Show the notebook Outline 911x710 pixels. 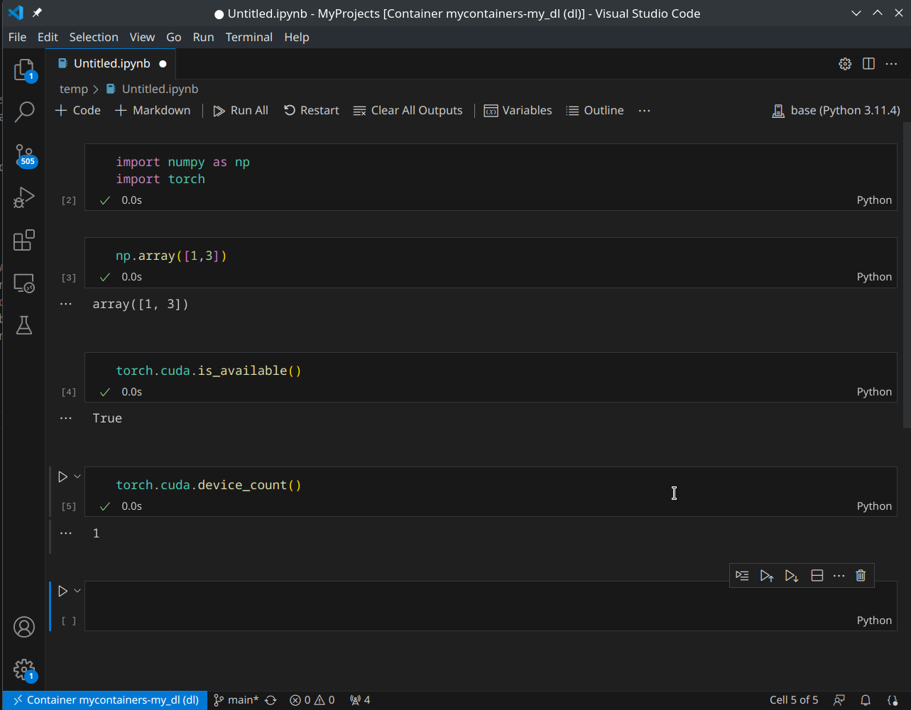pyautogui.click(x=595, y=111)
